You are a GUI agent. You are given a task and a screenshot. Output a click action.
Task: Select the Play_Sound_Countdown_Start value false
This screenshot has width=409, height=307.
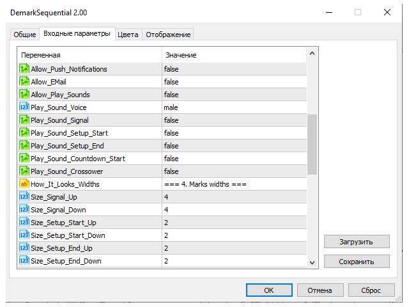pyautogui.click(x=171, y=159)
